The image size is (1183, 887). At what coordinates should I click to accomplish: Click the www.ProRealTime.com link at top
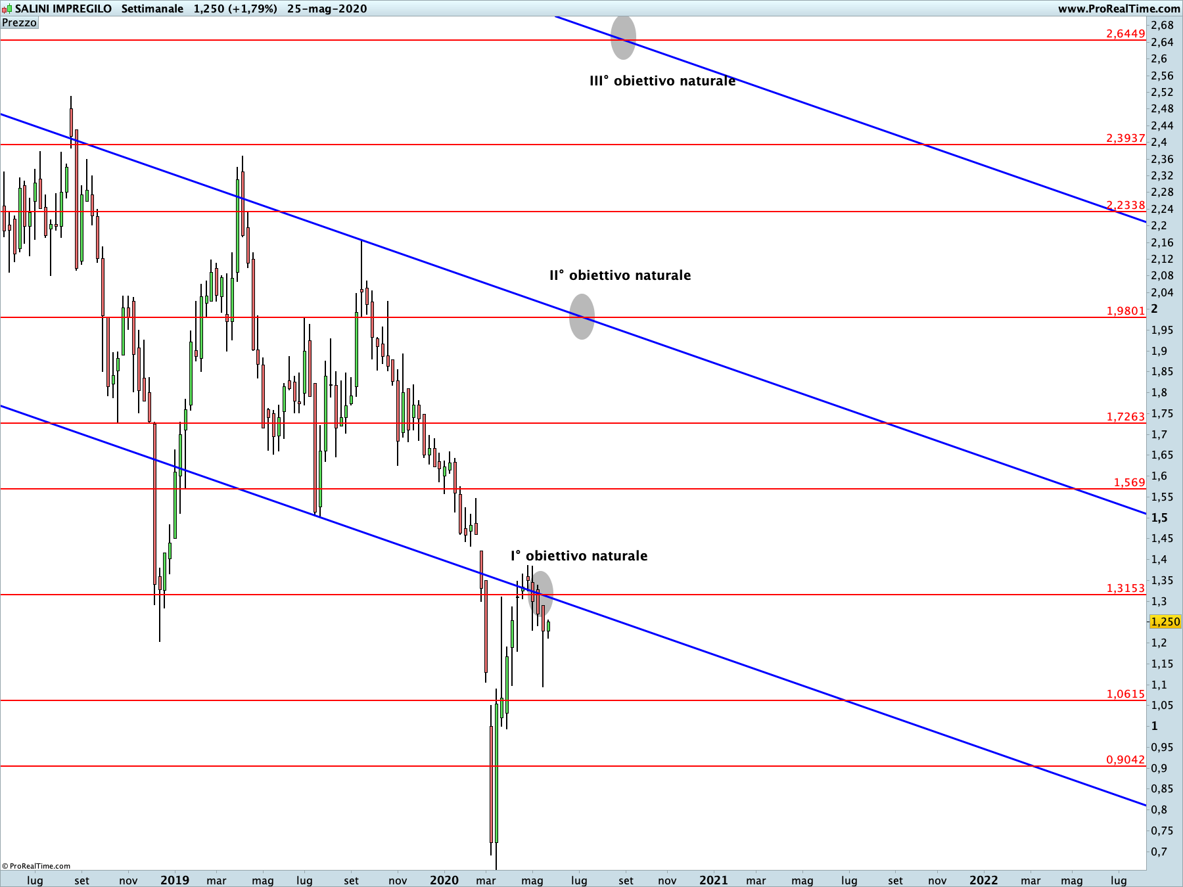pos(1119,9)
